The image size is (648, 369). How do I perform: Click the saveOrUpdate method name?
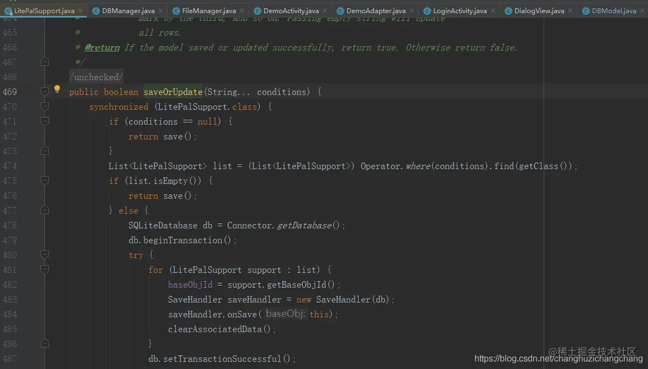pos(173,92)
